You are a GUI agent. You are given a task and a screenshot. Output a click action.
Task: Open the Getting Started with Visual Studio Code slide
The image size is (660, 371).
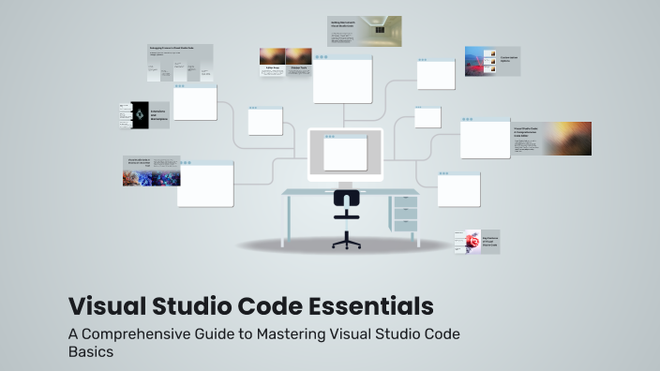(x=364, y=31)
